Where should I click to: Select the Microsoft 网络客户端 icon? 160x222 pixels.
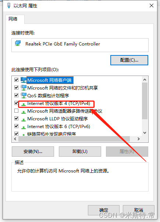(x=24, y=80)
